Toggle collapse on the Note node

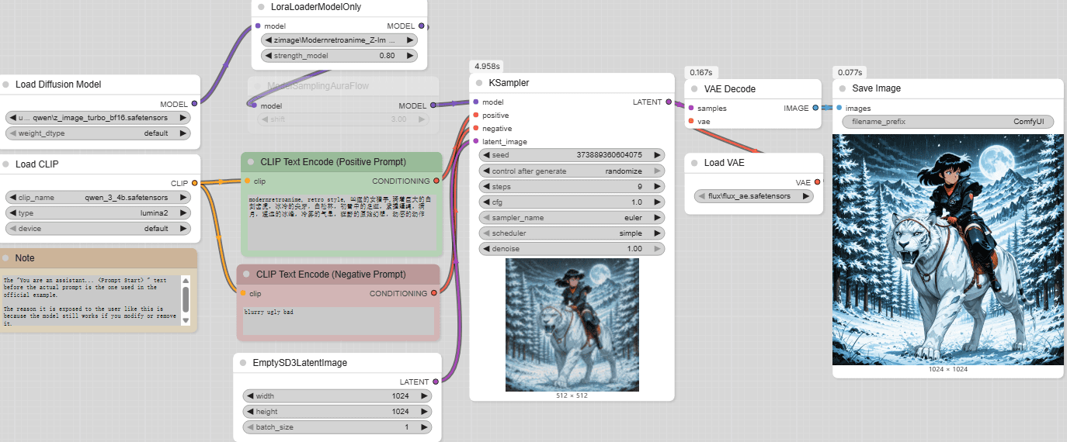click(x=6, y=258)
